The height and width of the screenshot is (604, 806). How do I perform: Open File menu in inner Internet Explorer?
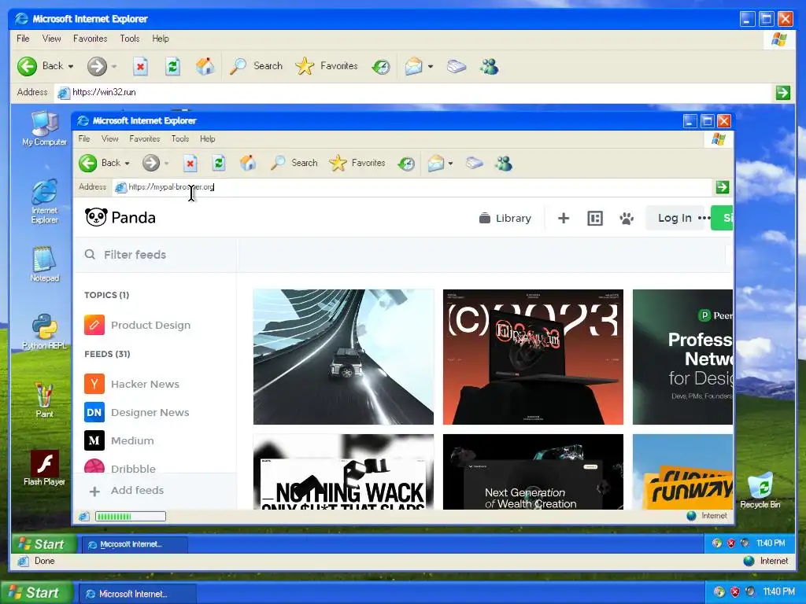tap(84, 138)
